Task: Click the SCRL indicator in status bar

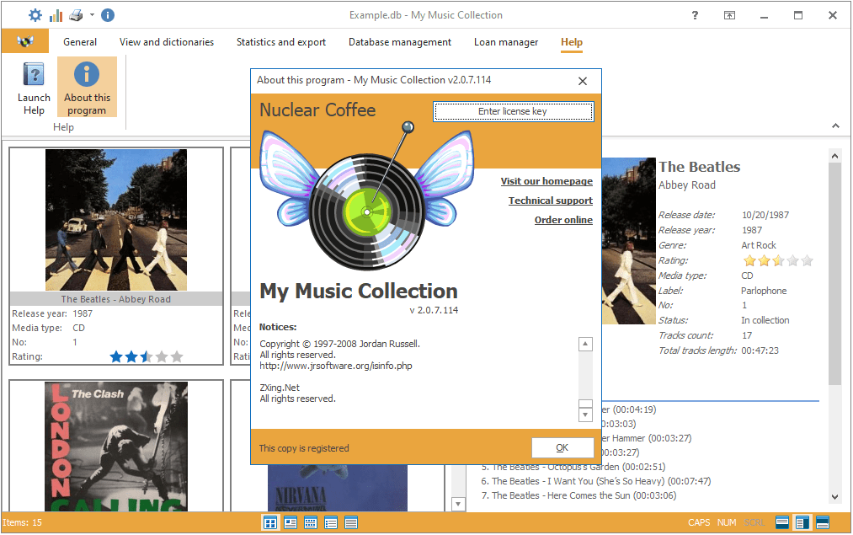Action: coord(754,522)
